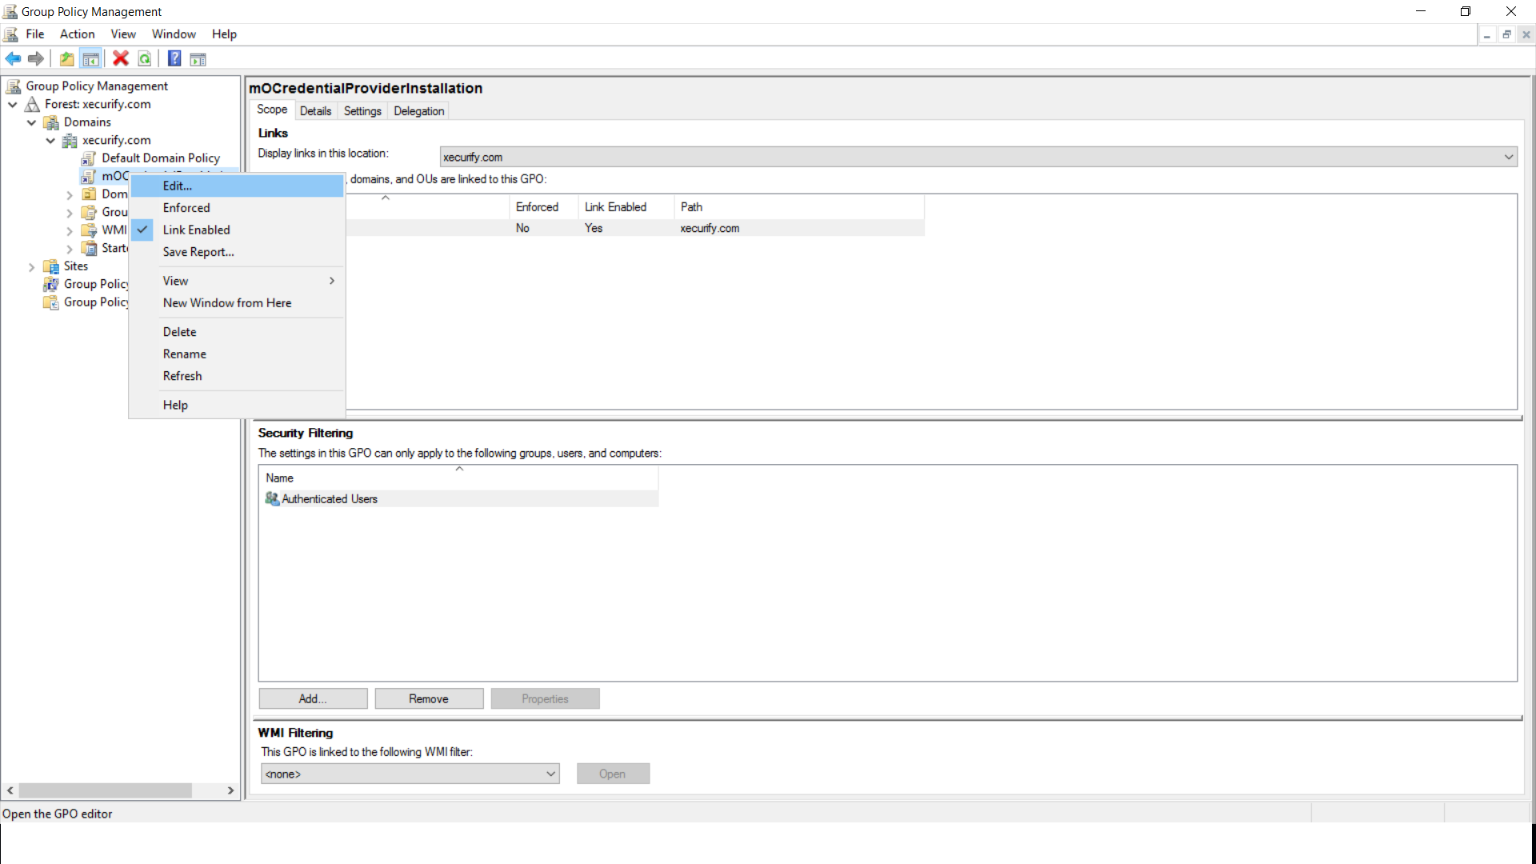Collapse the xecurify.com domain node
Image resolution: width=1536 pixels, height=864 pixels.
click(x=50, y=141)
